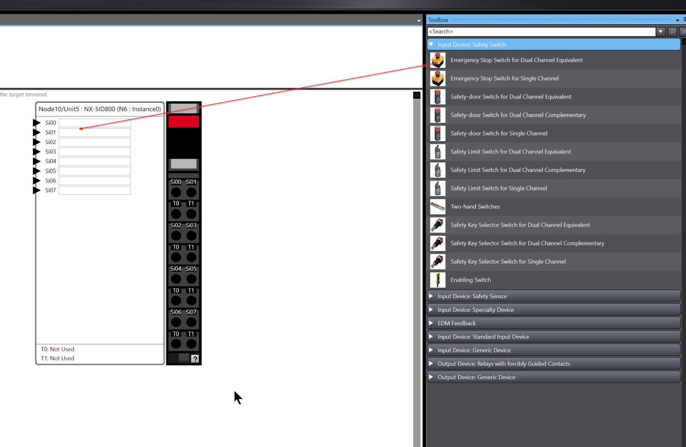Select the Enabling Switch icon
Screen dimensions: 686x447
pyautogui.click(x=438, y=280)
